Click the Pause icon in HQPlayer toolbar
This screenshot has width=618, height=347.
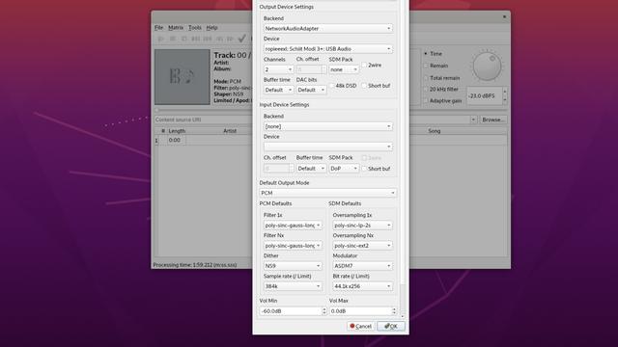[173, 39]
